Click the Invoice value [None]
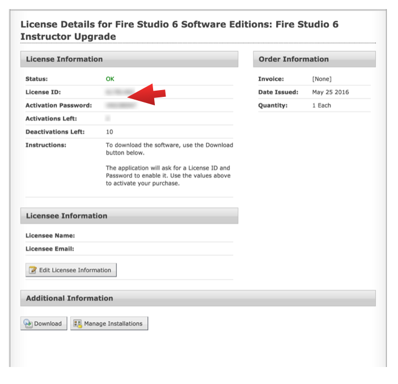 click(321, 79)
